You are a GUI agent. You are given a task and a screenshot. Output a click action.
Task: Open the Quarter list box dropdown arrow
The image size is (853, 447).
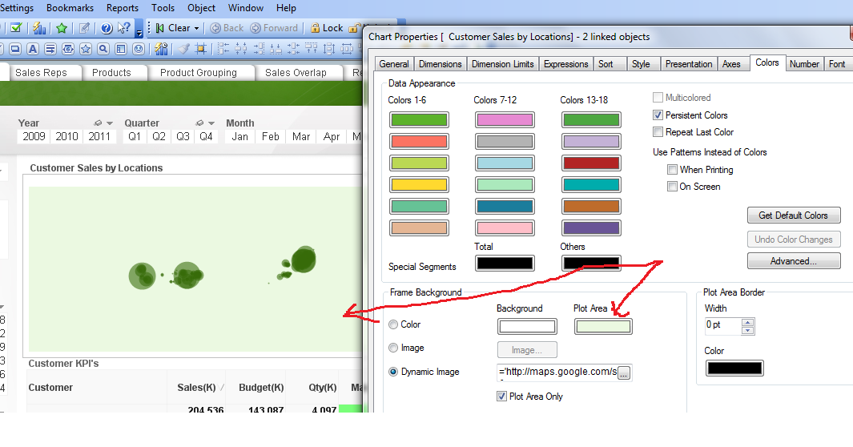click(211, 123)
